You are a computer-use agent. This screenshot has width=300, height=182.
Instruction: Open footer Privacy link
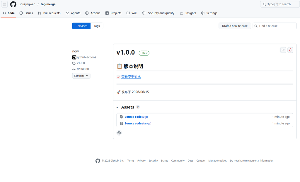[142, 161]
